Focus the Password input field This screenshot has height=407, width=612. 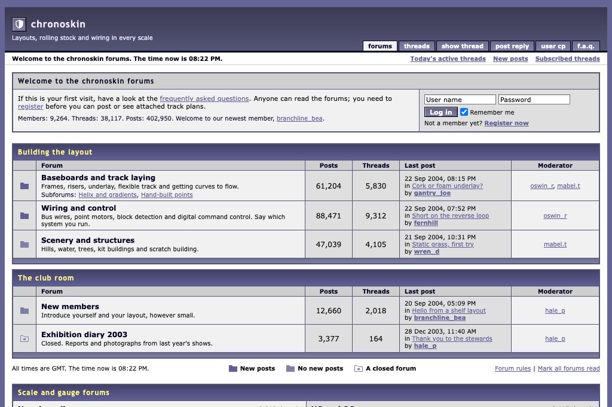click(534, 100)
